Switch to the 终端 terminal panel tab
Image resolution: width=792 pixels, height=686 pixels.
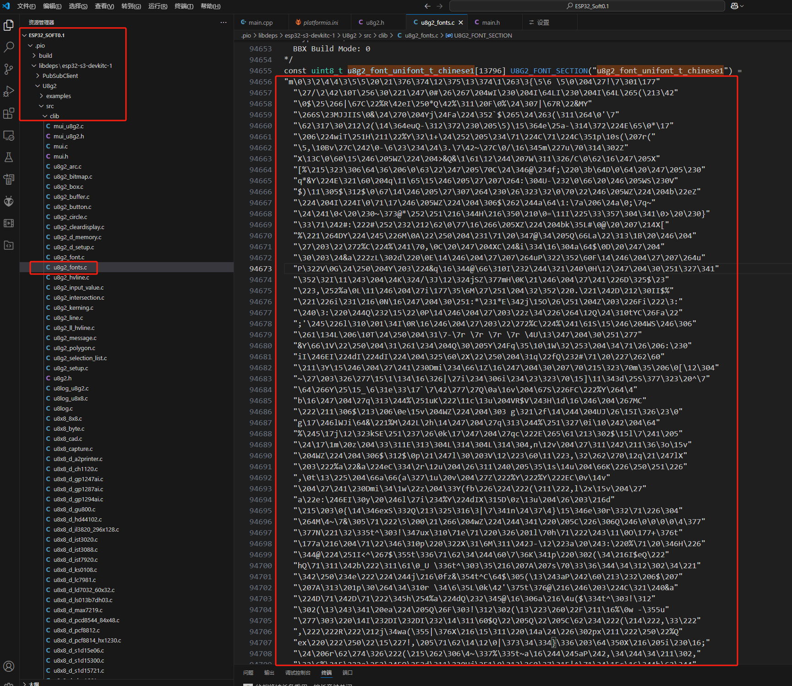327,673
